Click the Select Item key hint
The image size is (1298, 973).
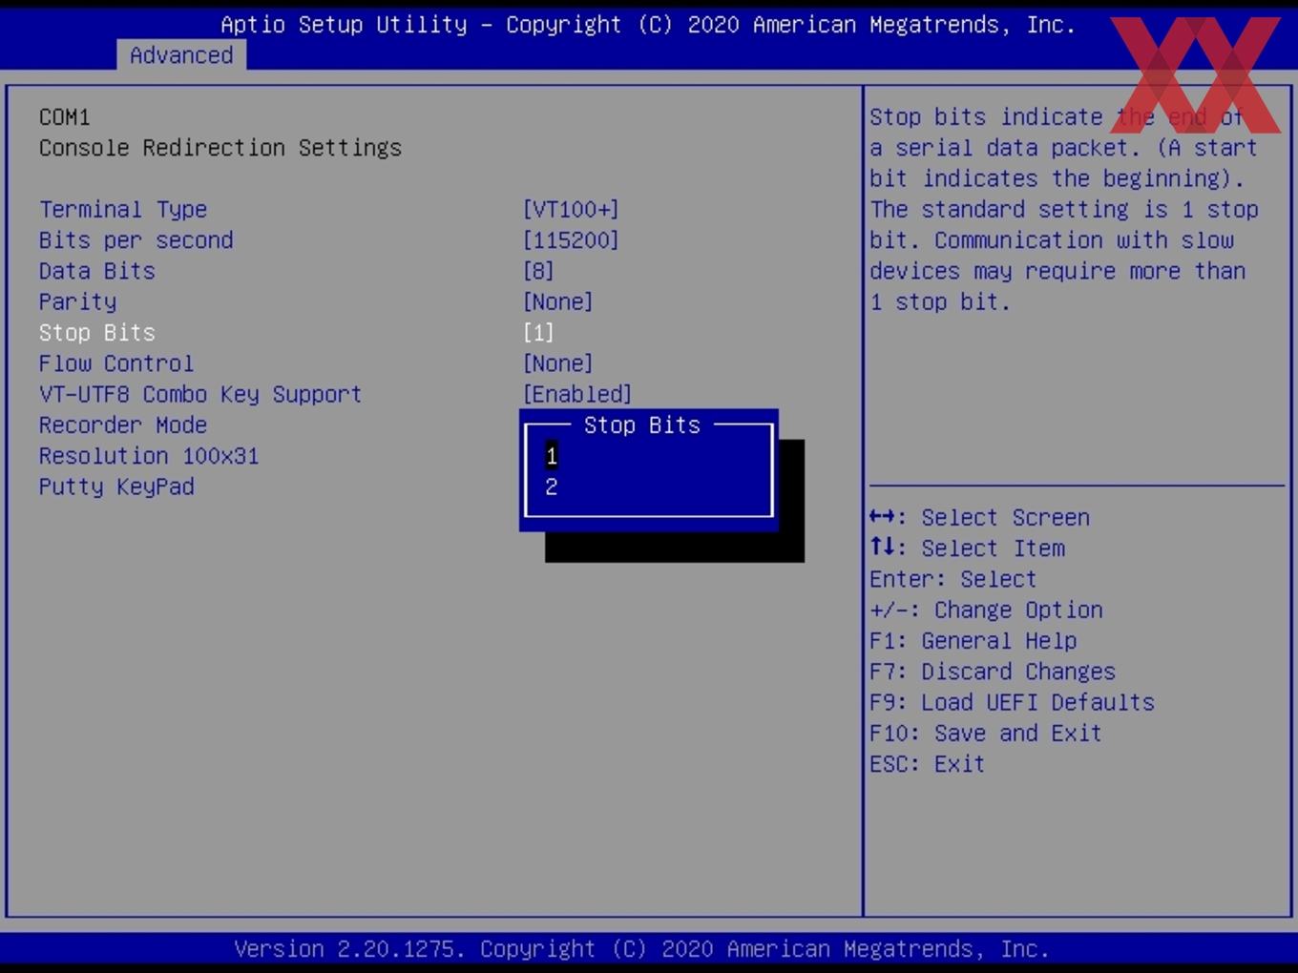pos(967,549)
